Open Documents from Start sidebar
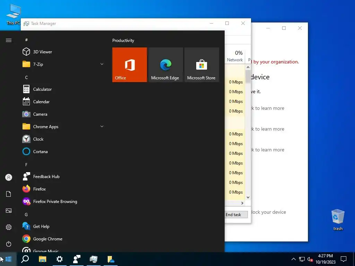The height and width of the screenshot is (266, 355). tap(9, 194)
